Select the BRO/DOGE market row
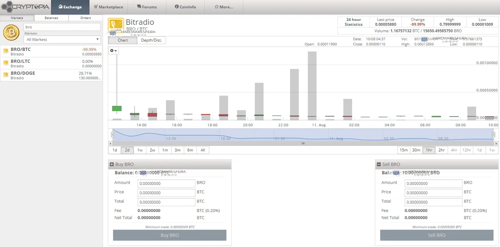The width and height of the screenshot is (500, 247). coord(51,75)
